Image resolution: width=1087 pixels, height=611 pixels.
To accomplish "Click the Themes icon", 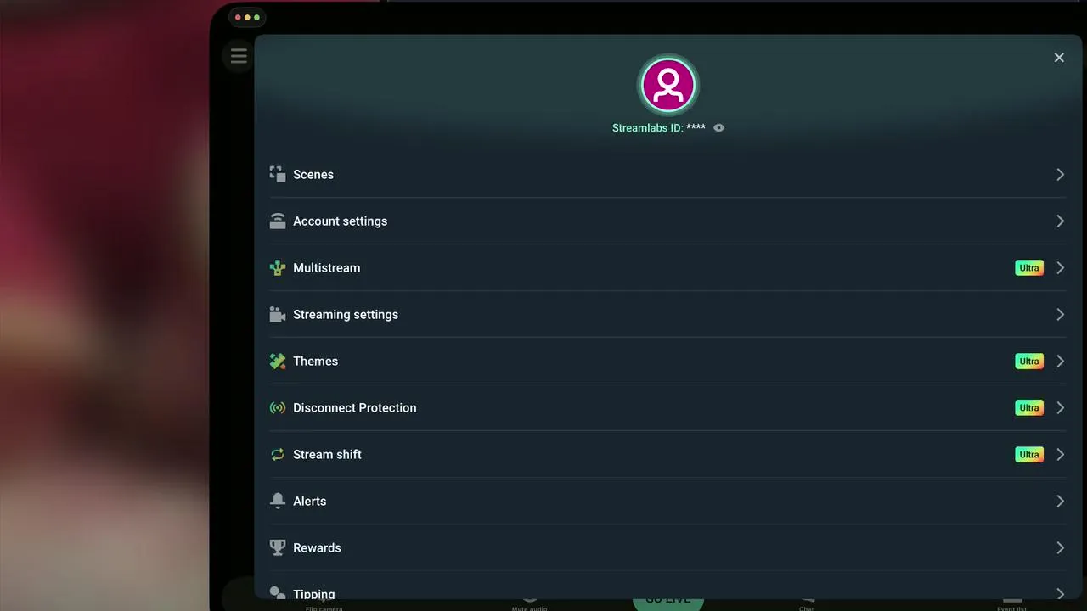I will (278, 361).
